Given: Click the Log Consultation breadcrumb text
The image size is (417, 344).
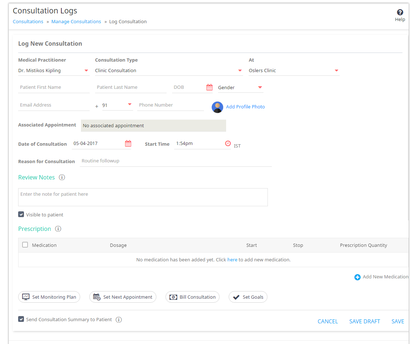Looking at the screenshot, I should (128, 21).
